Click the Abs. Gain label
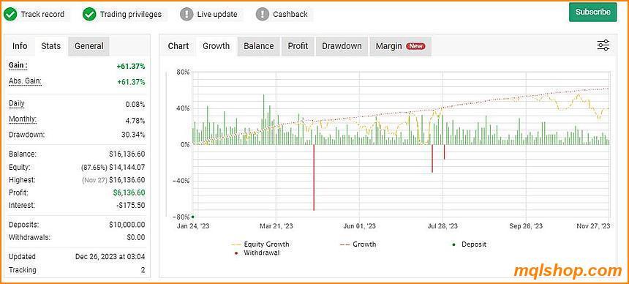 click(x=25, y=81)
